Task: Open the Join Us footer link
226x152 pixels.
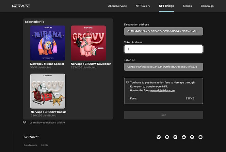Action: pos(45,145)
